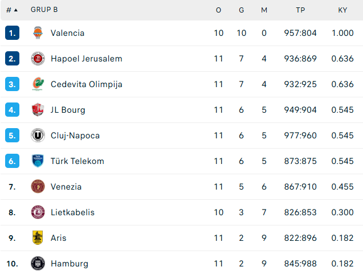This screenshot has height=275, width=363.
Task: Open the Valencia team name link
Action: pos(67,33)
